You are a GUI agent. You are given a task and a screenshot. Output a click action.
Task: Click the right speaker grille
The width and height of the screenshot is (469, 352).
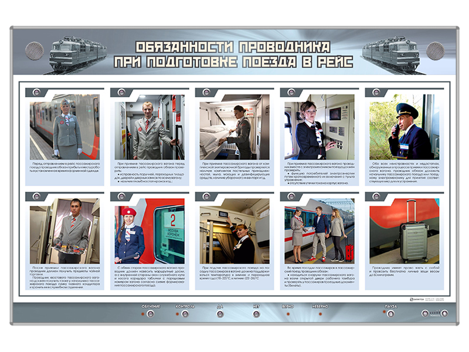(435, 51)
